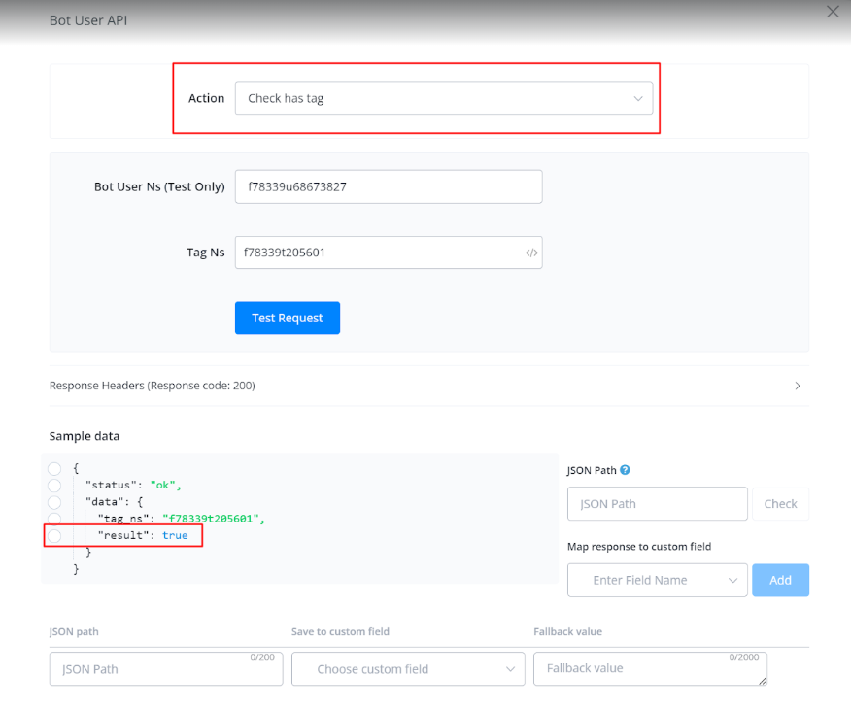The height and width of the screenshot is (707, 851).
Task: Click the Test Request button
Action: click(287, 318)
